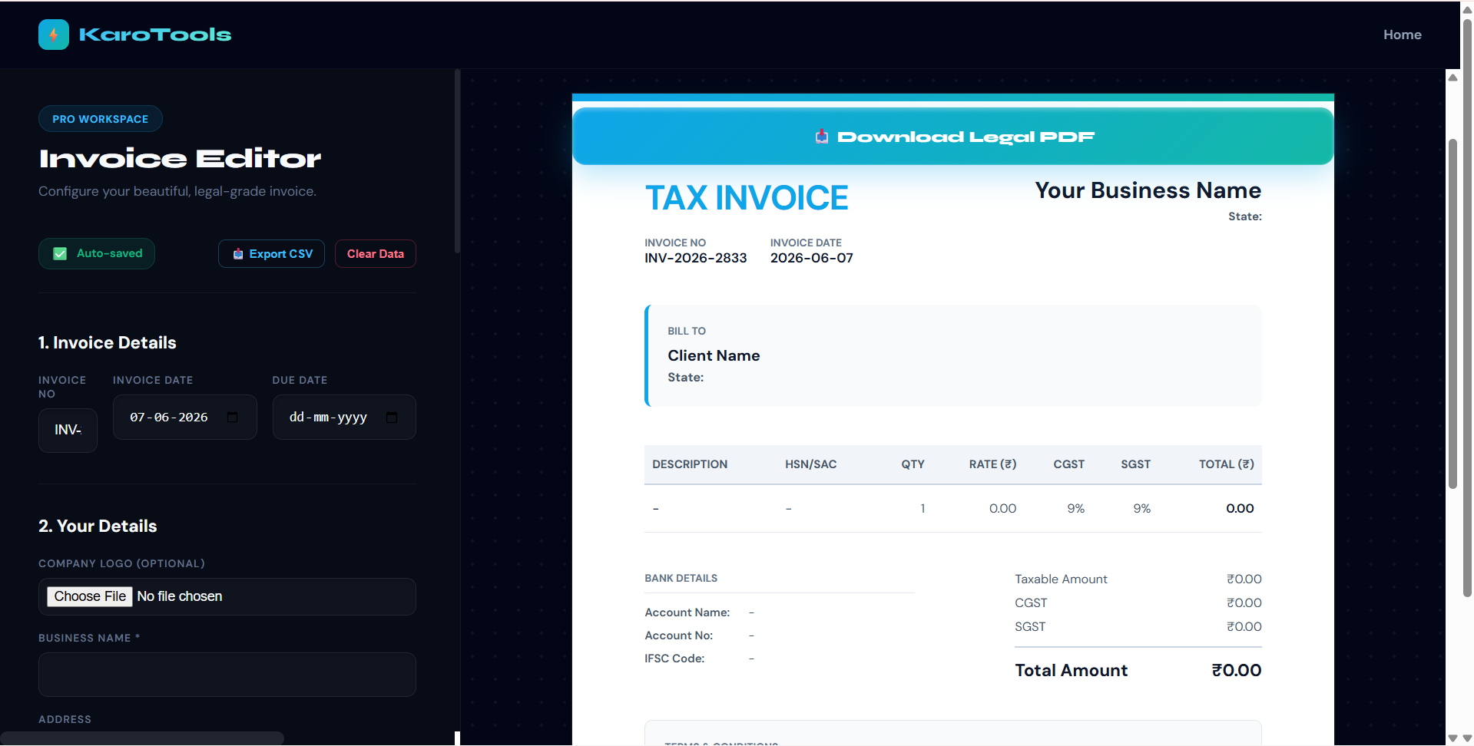Click the BANK DETAILS heading
Image resolution: width=1474 pixels, height=746 pixels.
[x=681, y=578]
